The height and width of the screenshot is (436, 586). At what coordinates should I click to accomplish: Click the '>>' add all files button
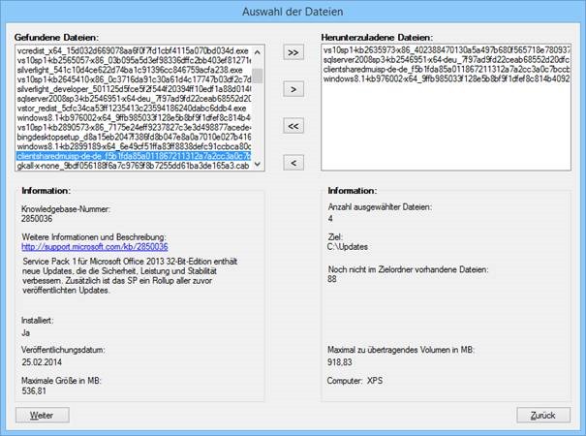(x=293, y=52)
